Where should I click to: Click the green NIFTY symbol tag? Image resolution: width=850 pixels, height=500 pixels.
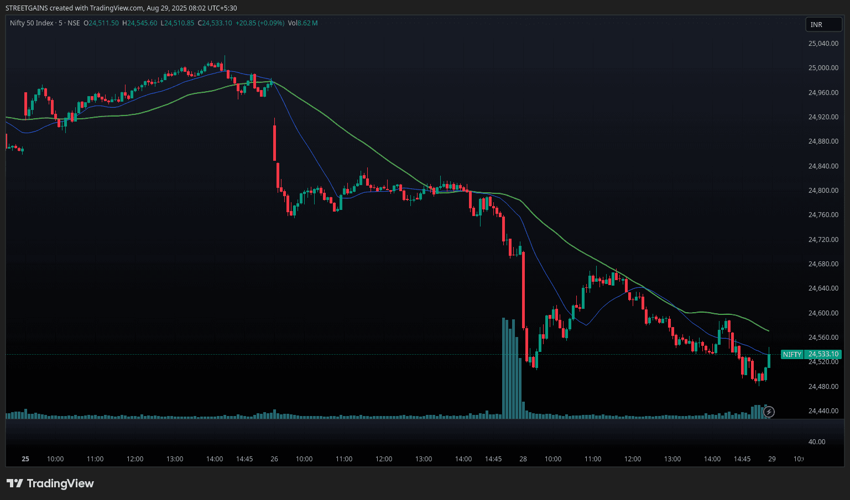(x=792, y=354)
